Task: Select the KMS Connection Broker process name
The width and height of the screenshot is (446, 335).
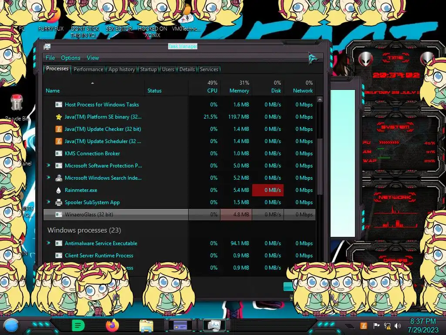Action: click(92, 154)
